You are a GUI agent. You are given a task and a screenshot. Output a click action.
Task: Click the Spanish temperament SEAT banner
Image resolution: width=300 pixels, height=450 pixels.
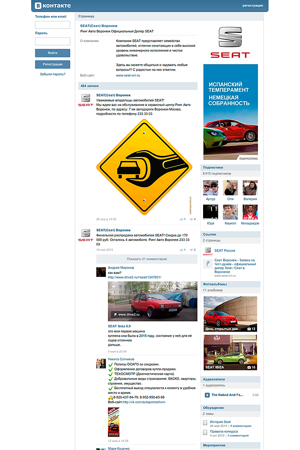[x=230, y=112]
